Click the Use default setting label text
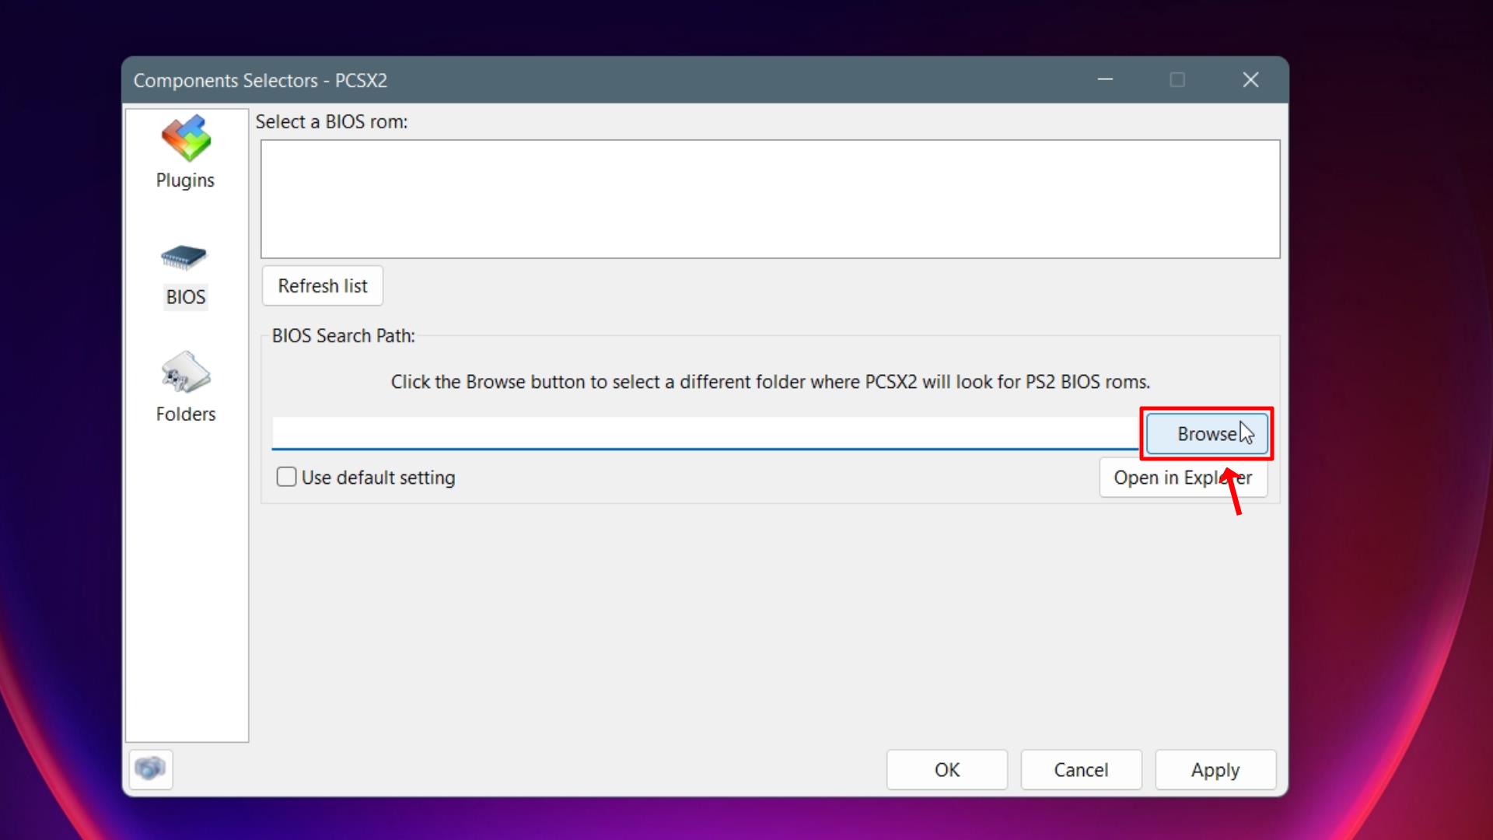Image resolution: width=1493 pixels, height=840 pixels. tap(379, 478)
